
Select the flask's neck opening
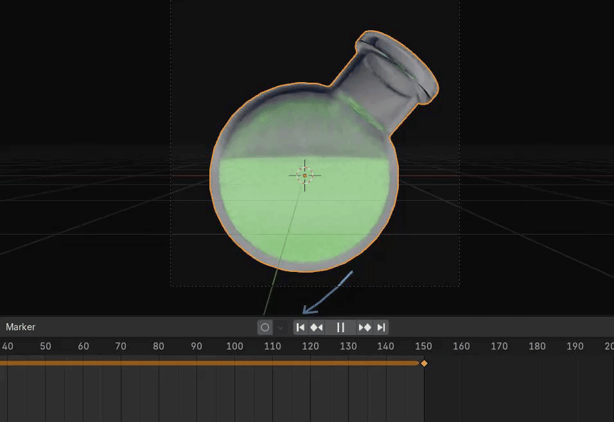click(399, 62)
